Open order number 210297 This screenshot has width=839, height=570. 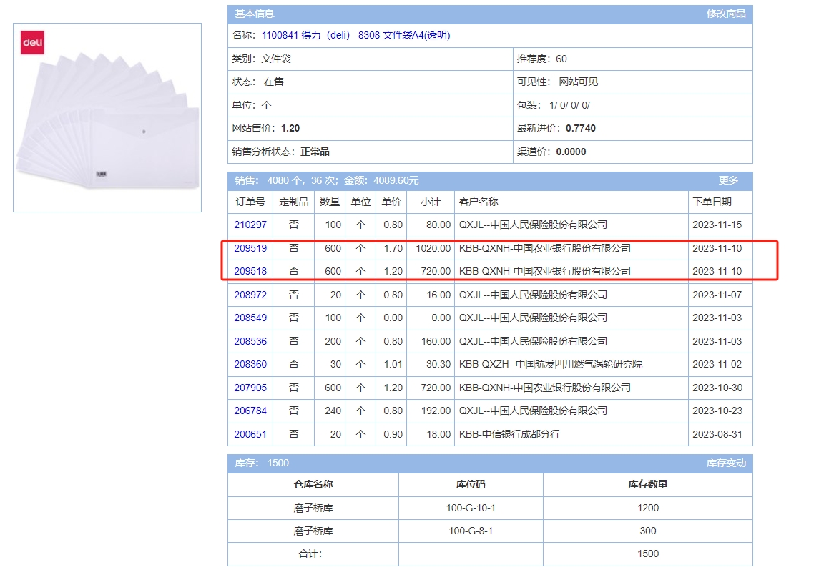(x=250, y=225)
